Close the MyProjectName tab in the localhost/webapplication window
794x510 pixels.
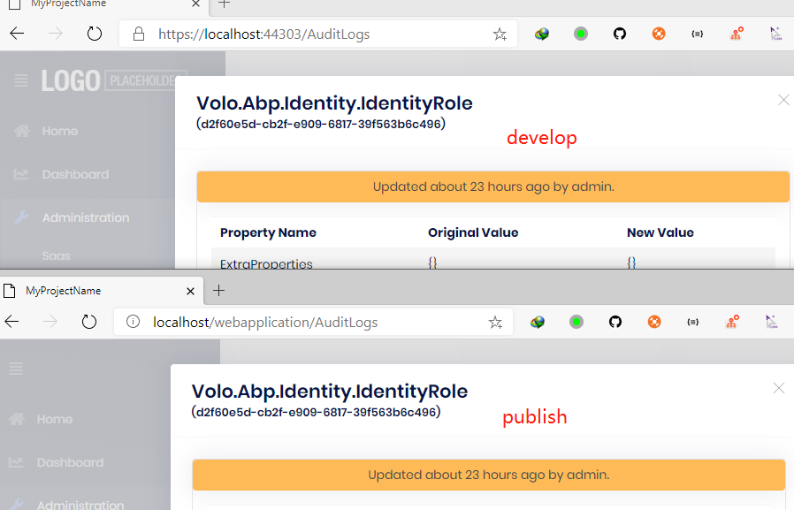pyautogui.click(x=190, y=291)
